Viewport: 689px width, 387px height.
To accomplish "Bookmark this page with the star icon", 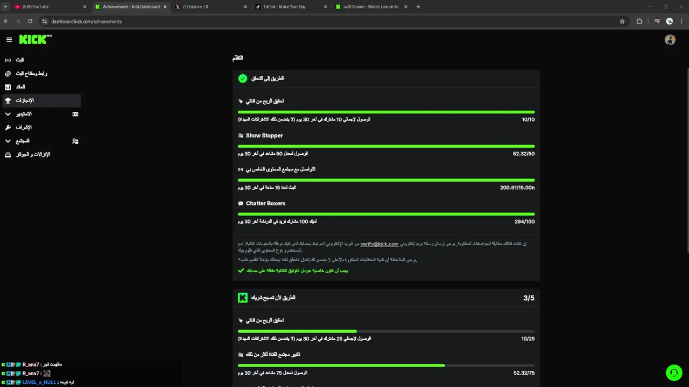I will point(622,21).
